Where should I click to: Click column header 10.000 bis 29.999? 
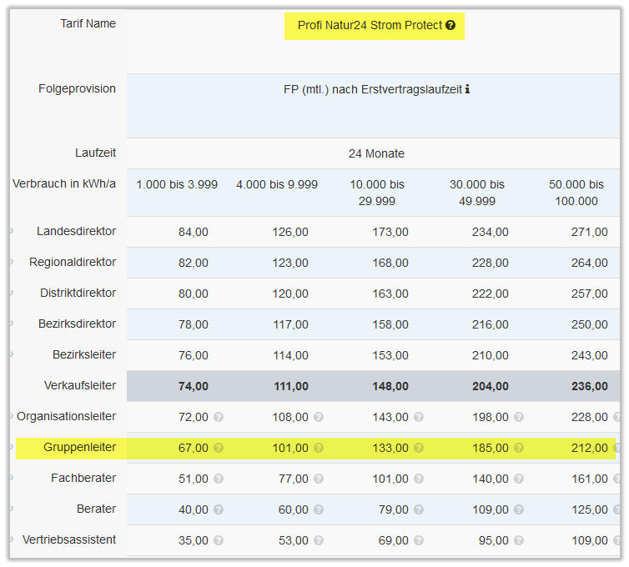tap(376, 193)
